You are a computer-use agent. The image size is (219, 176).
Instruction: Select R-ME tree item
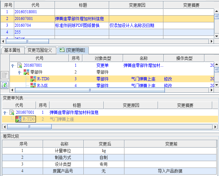(x=42, y=85)
